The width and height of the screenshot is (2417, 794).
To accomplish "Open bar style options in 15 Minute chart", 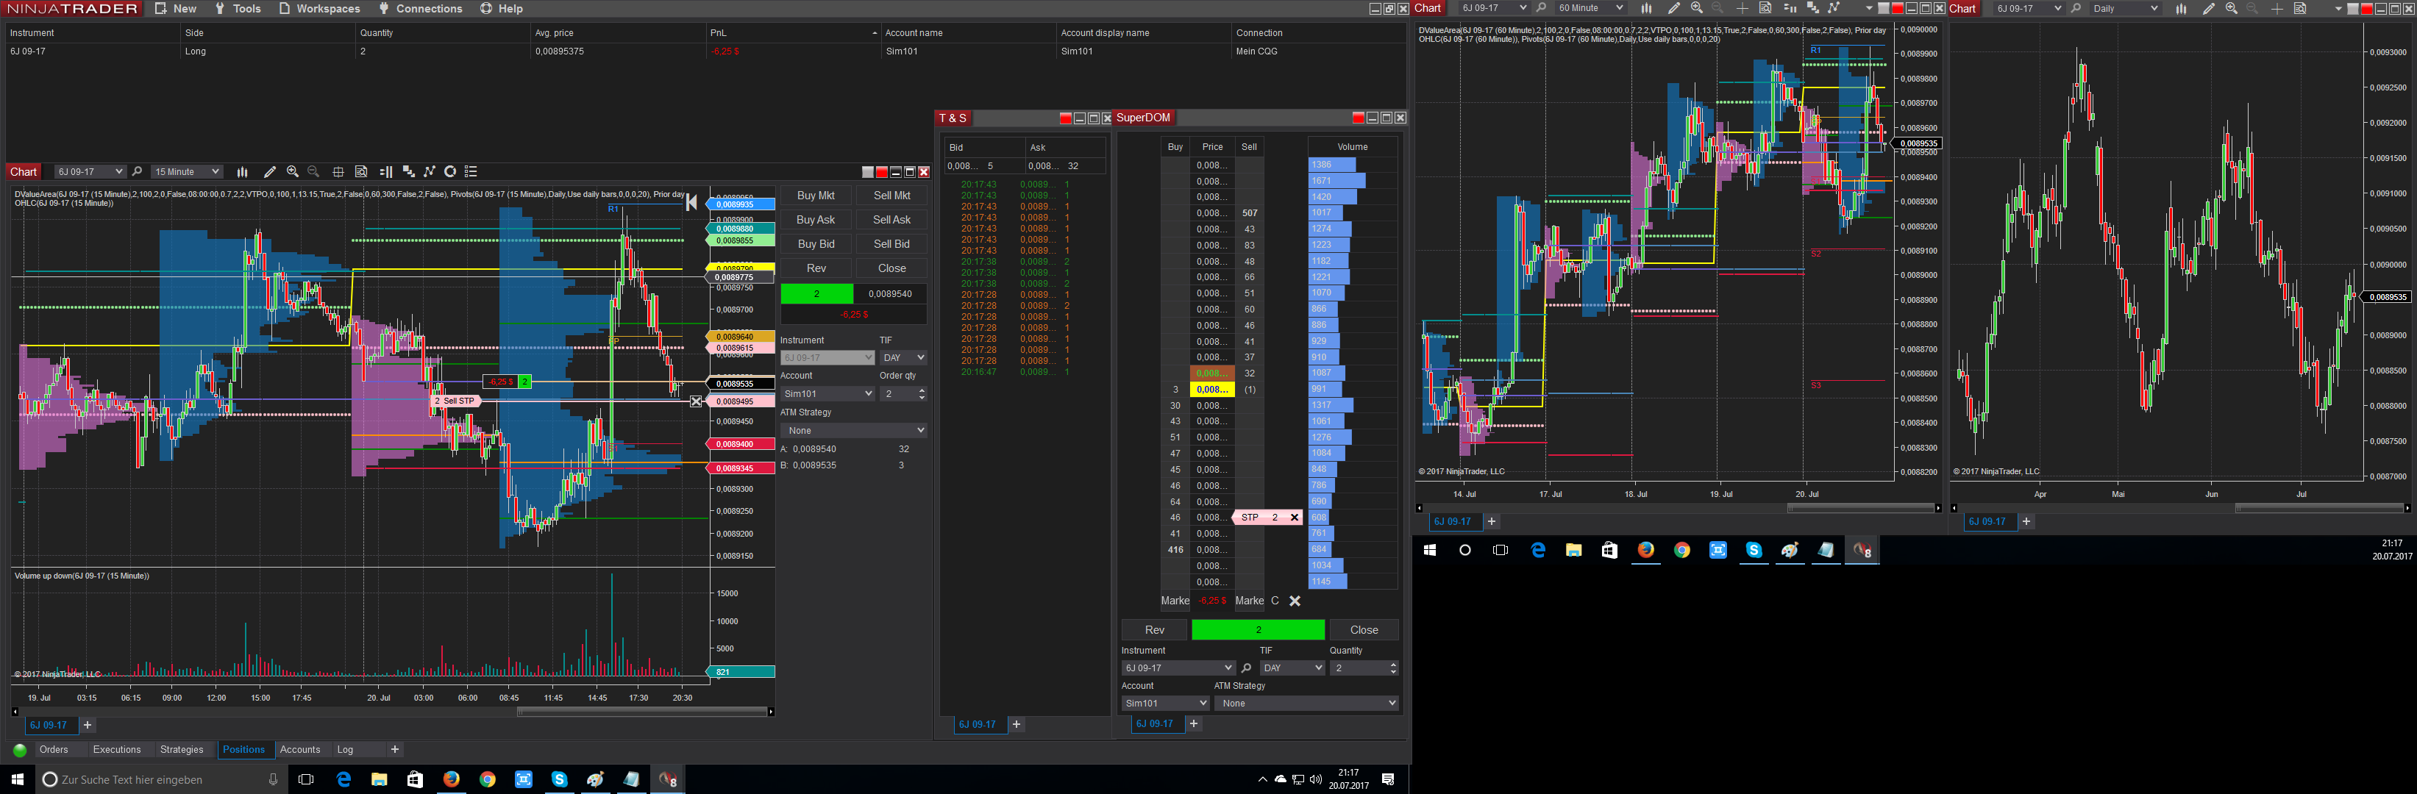I will click(x=242, y=171).
